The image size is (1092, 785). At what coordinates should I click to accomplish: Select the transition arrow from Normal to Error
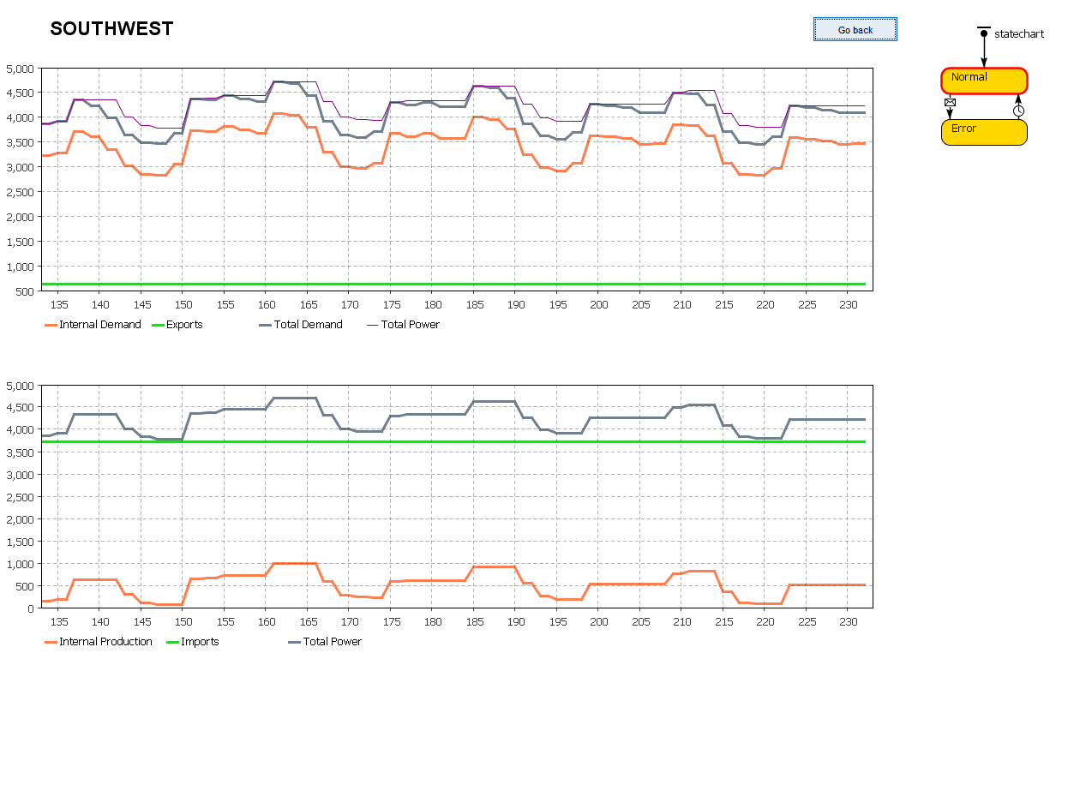(x=951, y=114)
